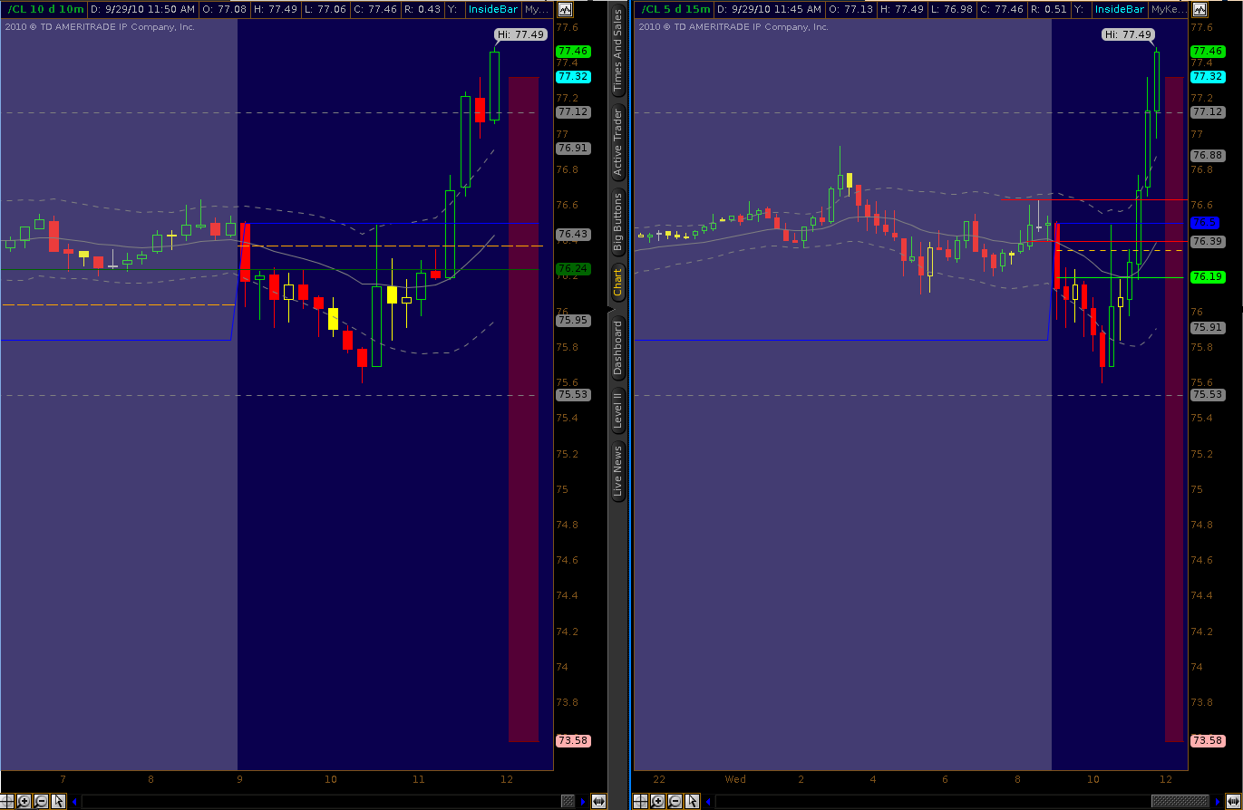The image size is (1243, 810).
Task: Click right chart horizontal scrollbar thumb
Action: pos(1180,801)
